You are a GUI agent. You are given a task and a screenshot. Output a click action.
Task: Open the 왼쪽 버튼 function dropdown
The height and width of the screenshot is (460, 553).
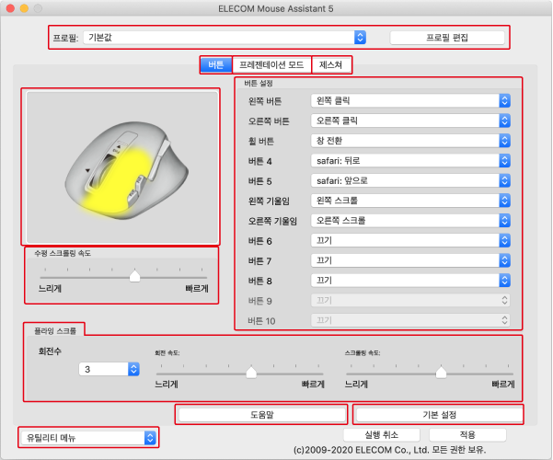coord(410,101)
